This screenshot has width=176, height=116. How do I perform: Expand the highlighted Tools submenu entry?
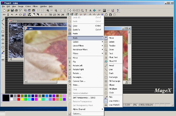[x=86, y=38]
